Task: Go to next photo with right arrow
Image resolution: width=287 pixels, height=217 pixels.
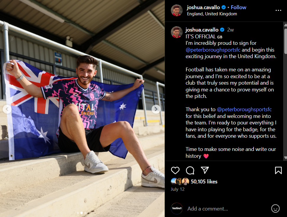Action: pyautogui.click(x=156, y=109)
